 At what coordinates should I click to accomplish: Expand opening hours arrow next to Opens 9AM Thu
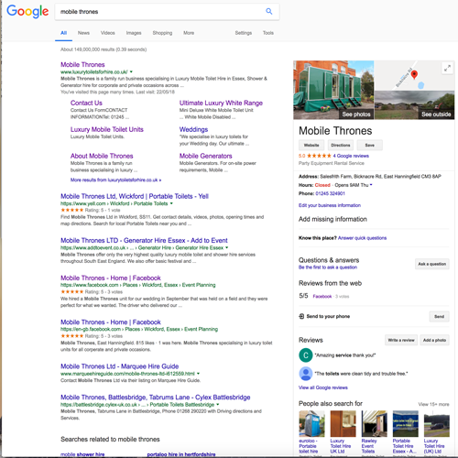(x=371, y=185)
